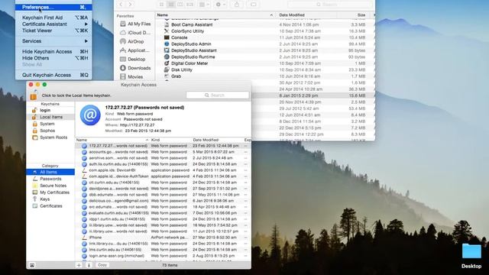Open Finder's arrange-by dropdown
This screenshot has height=275, width=489.
(205, 5)
